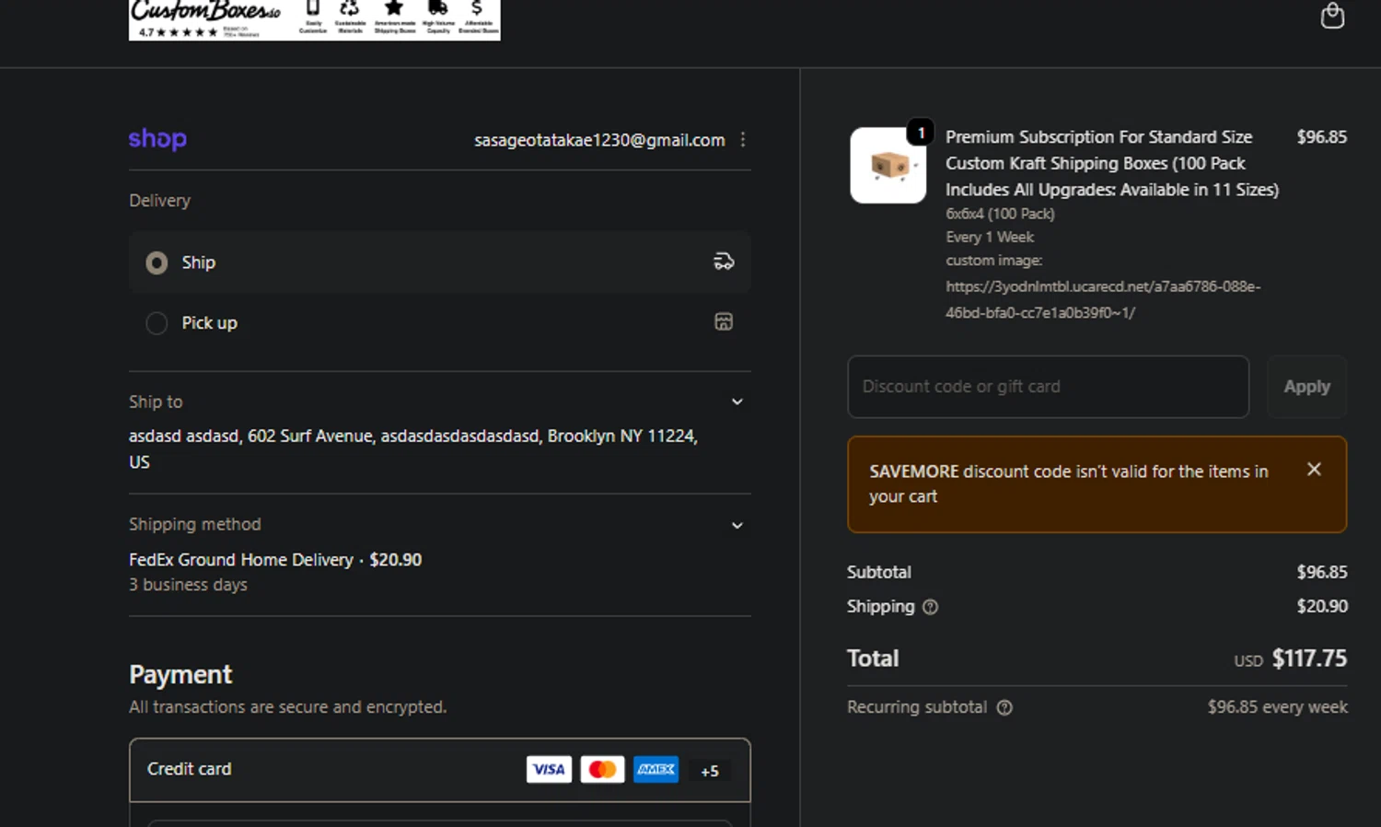This screenshot has height=827, width=1381.
Task: Open account options three-dot menu
Action: coord(743,140)
